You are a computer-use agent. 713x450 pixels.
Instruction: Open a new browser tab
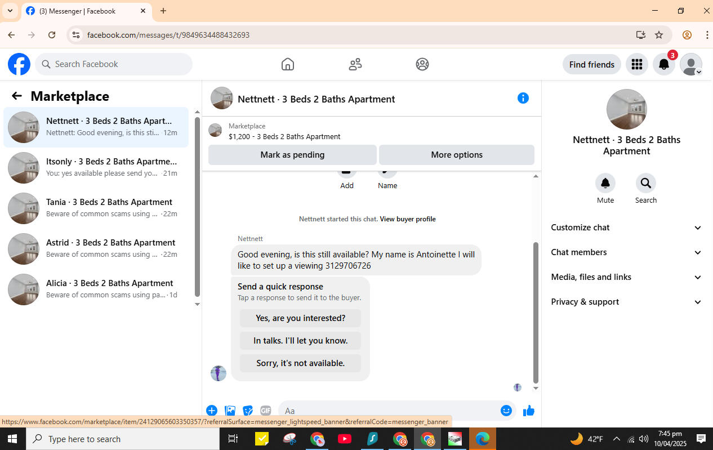pos(163,11)
